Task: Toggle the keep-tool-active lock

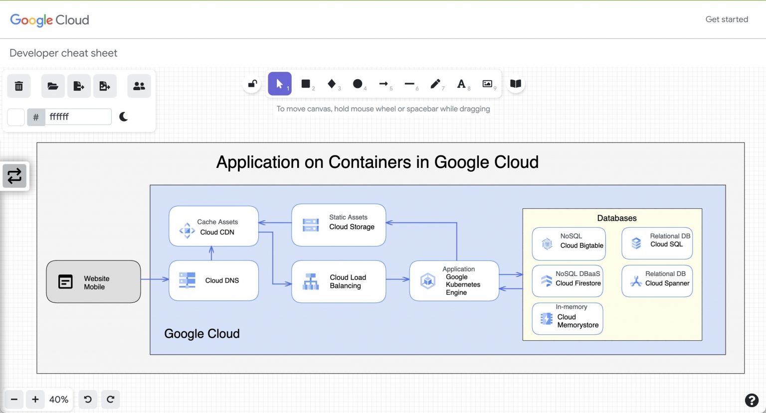Action: [x=252, y=84]
